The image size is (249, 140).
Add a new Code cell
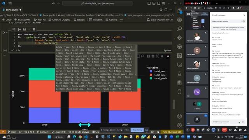(x=7, y=20)
